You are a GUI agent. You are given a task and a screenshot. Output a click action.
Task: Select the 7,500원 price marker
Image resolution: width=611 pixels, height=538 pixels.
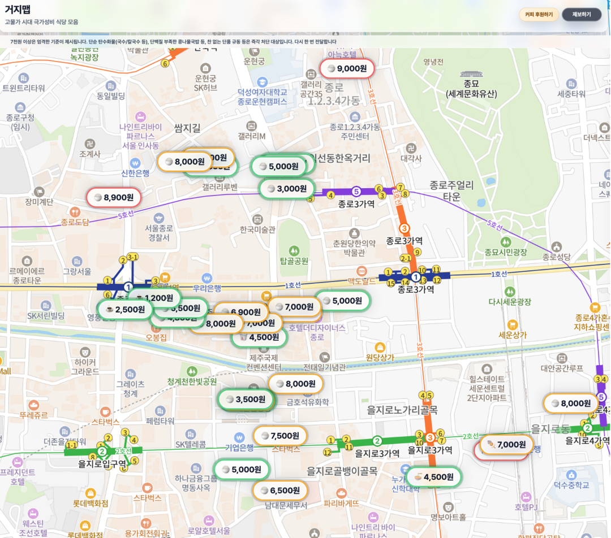(x=280, y=436)
